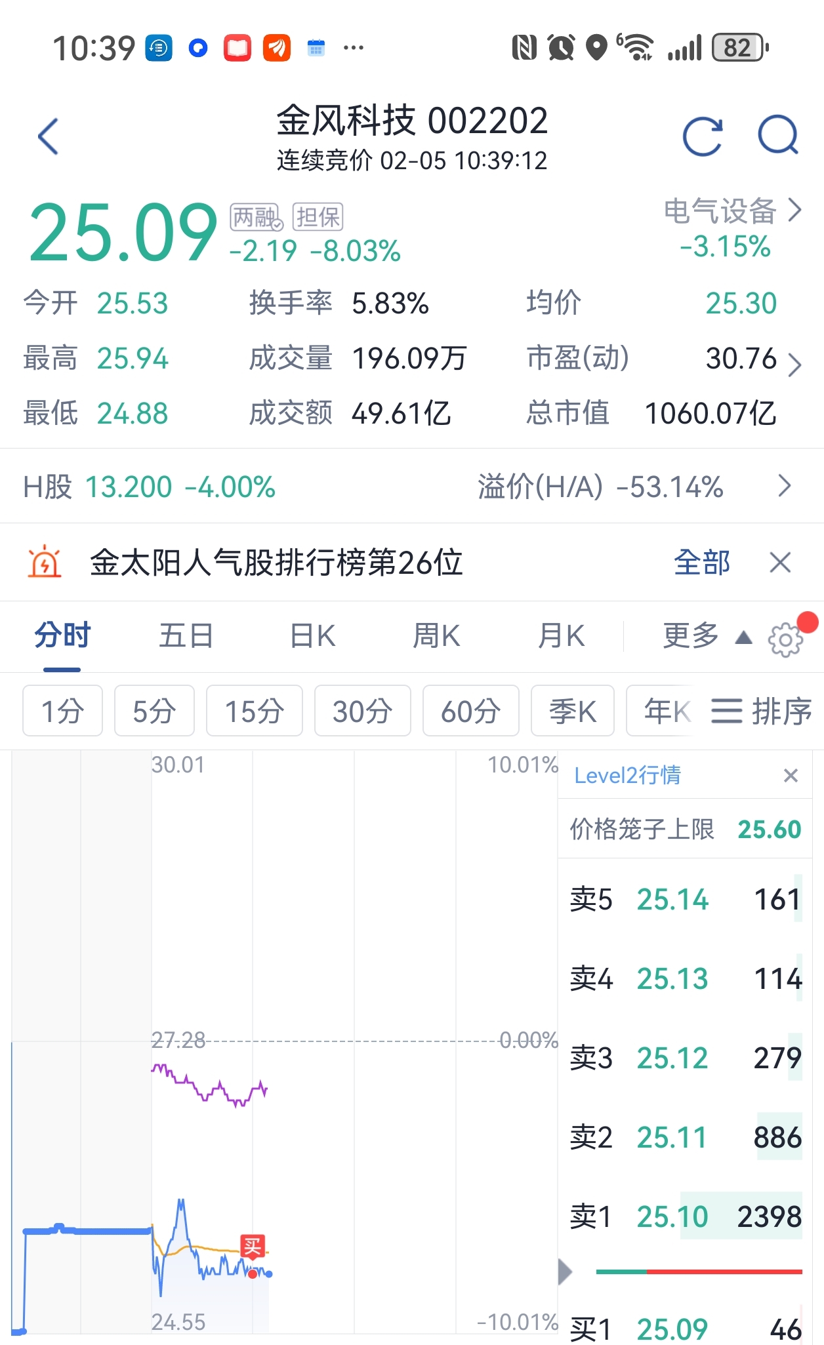
Task: Tap the 担保 collateral tag
Action: (x=318, y=217)
